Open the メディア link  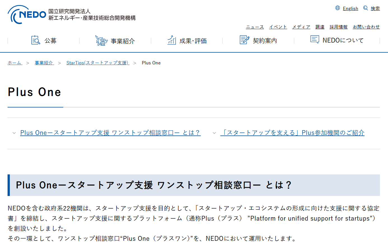[x=301, y=27]
